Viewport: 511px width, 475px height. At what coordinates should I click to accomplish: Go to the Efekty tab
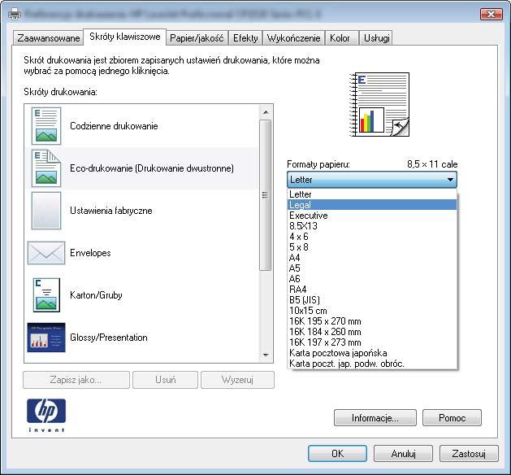click(245, 38)
